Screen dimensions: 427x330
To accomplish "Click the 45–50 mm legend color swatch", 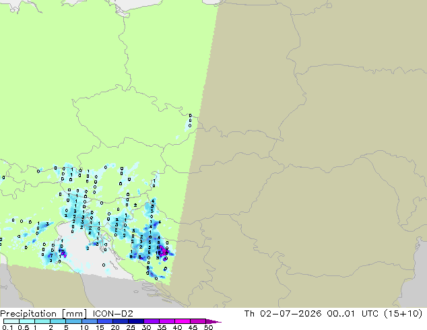I will (x=198, y=321).
